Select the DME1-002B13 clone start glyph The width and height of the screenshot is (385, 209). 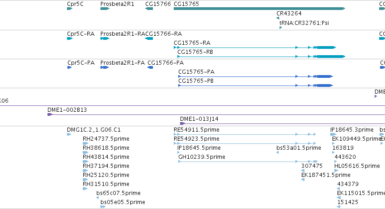point(50,114)
